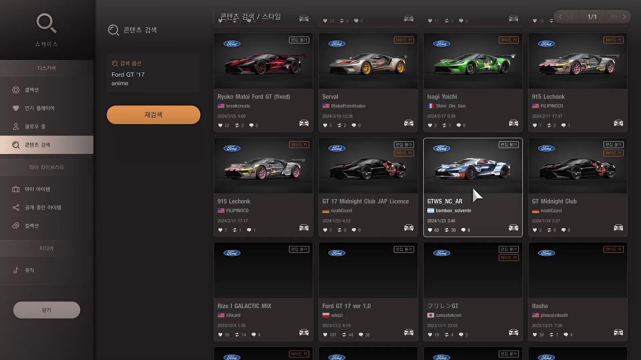Like the Ryuko Matoi Ford GT livery heart
The image size is (641, 360).
[220, 125]
